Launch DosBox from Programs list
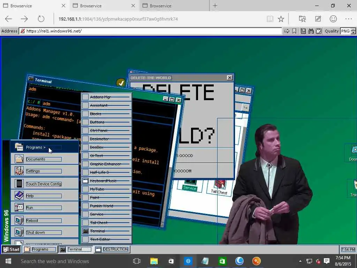The width and height of the screenshot is (357, 268). click(x=107, y=147)
